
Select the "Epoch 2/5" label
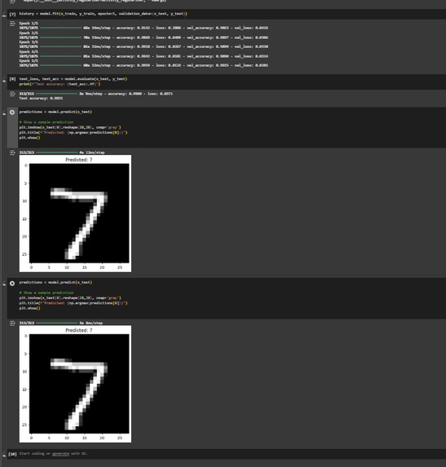(x=29, y=33)
